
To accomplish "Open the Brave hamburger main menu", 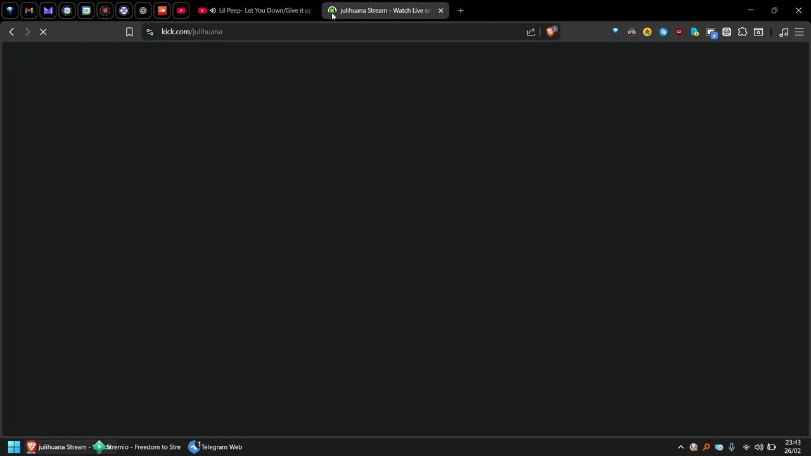I will (x=800, y=32).
